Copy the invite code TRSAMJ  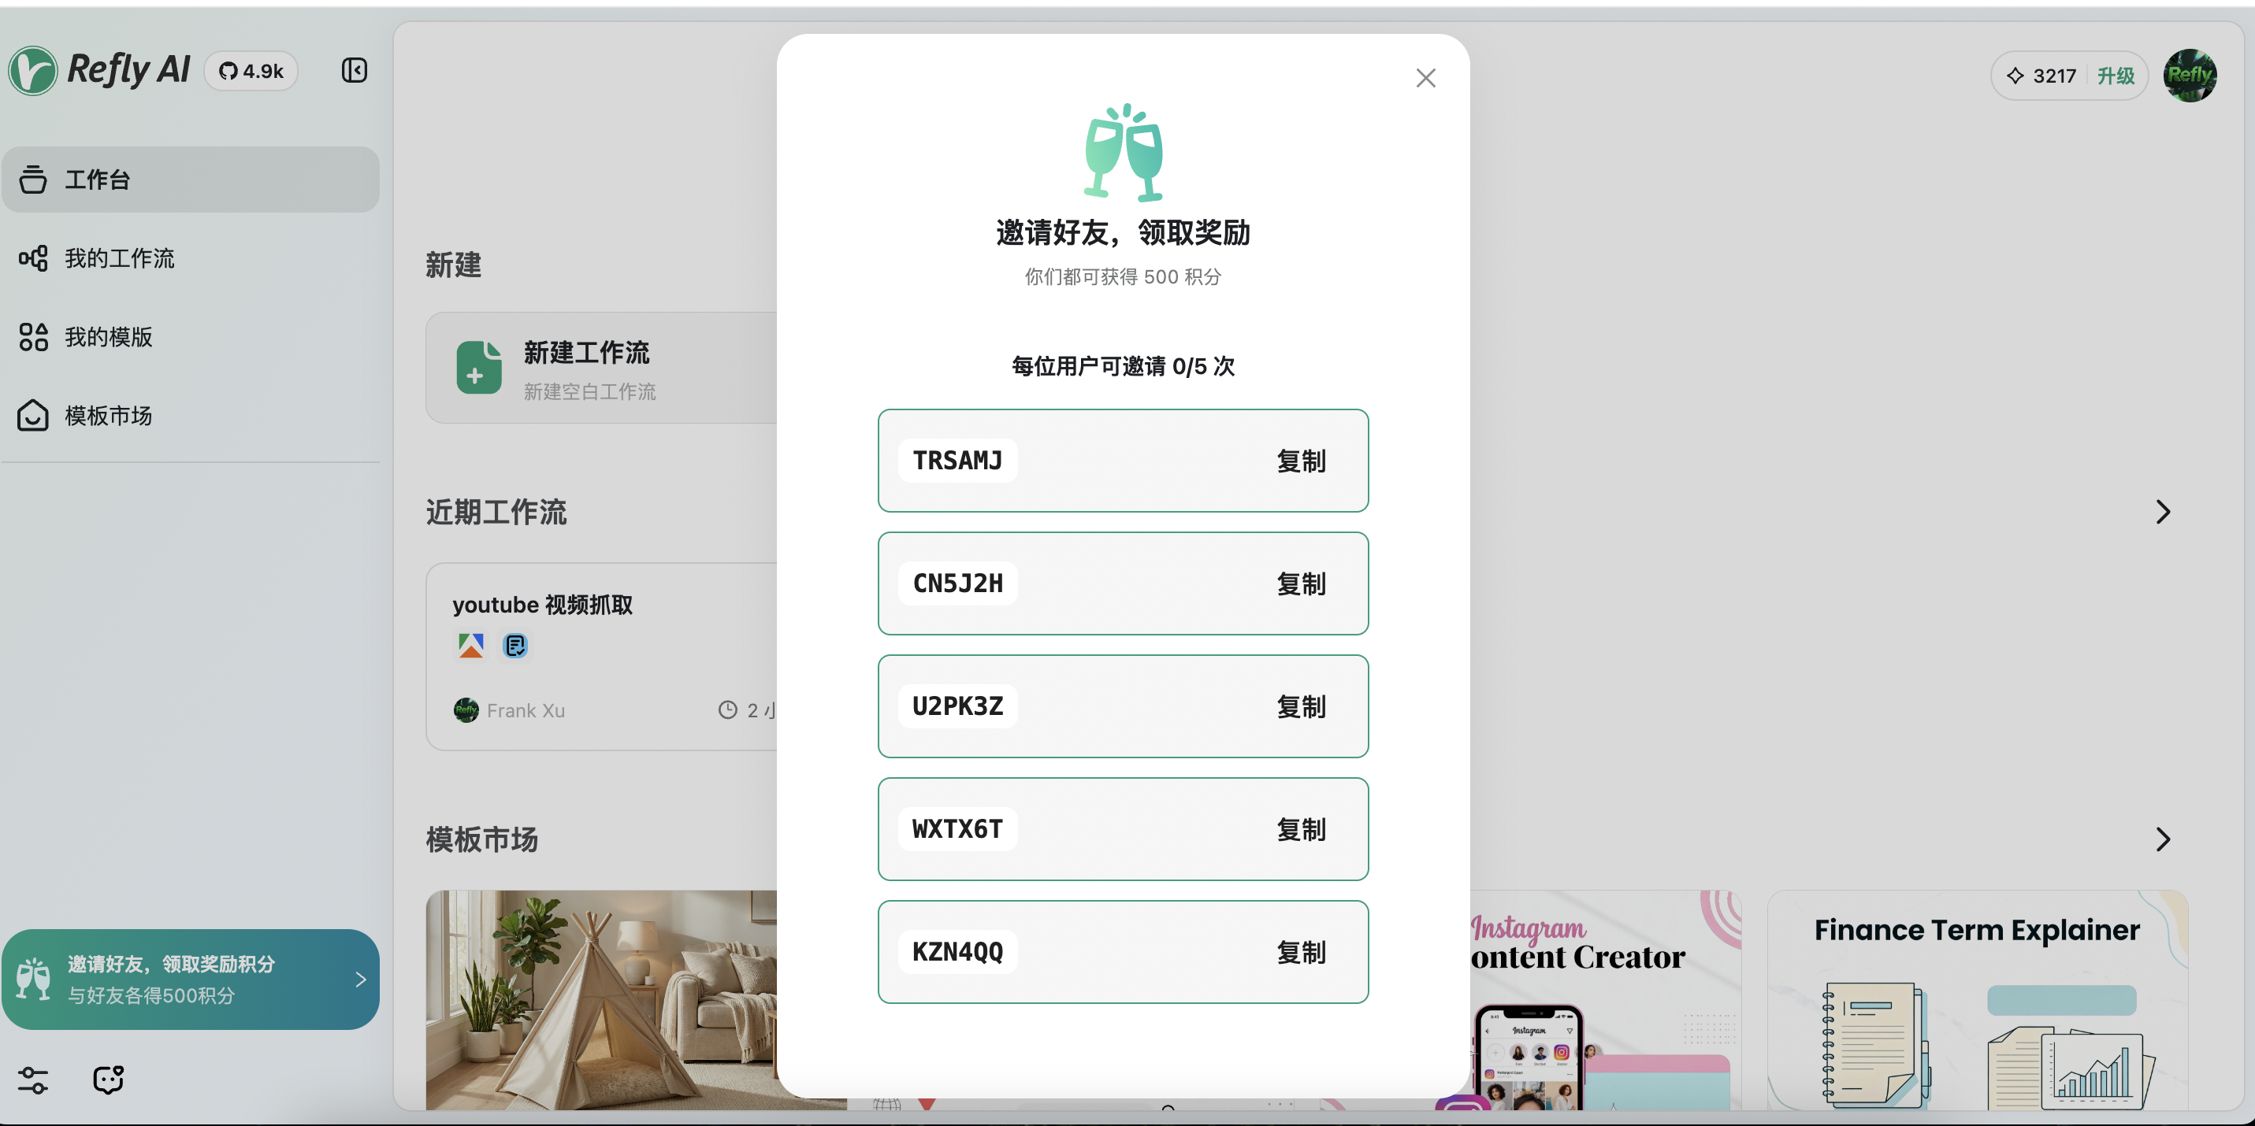pyautogui.click(x=1300, y=461)
